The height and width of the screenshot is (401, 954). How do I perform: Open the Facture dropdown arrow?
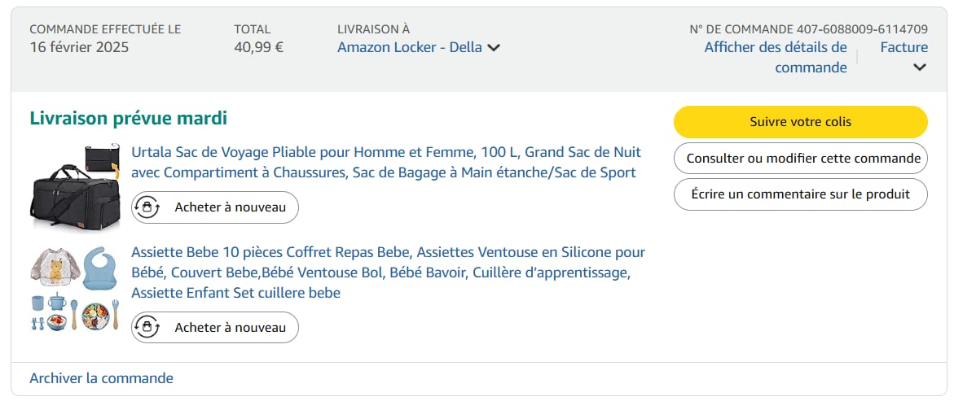click(x=920, y=68)
